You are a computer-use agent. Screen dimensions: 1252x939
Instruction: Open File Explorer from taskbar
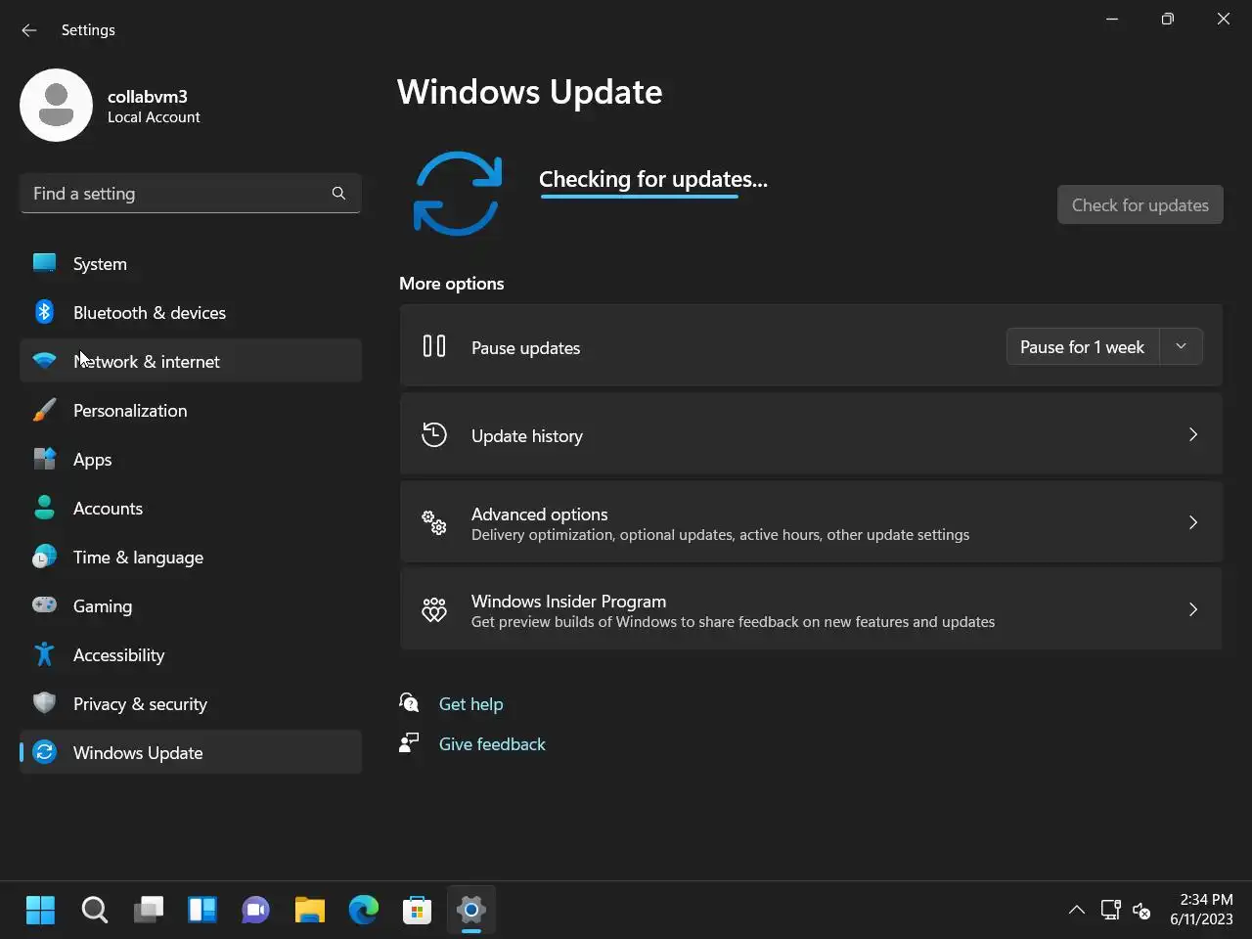click(x=309, y=910)
